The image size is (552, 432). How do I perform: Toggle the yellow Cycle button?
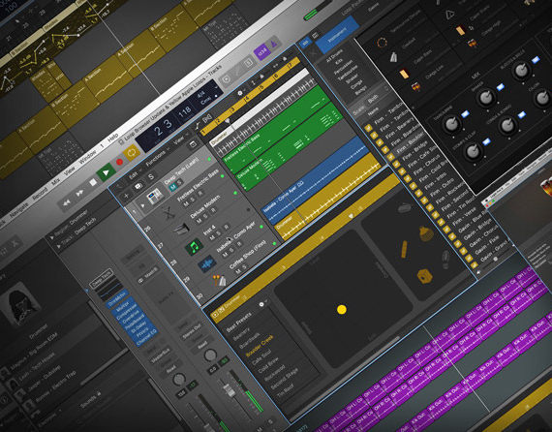(132, 153)
